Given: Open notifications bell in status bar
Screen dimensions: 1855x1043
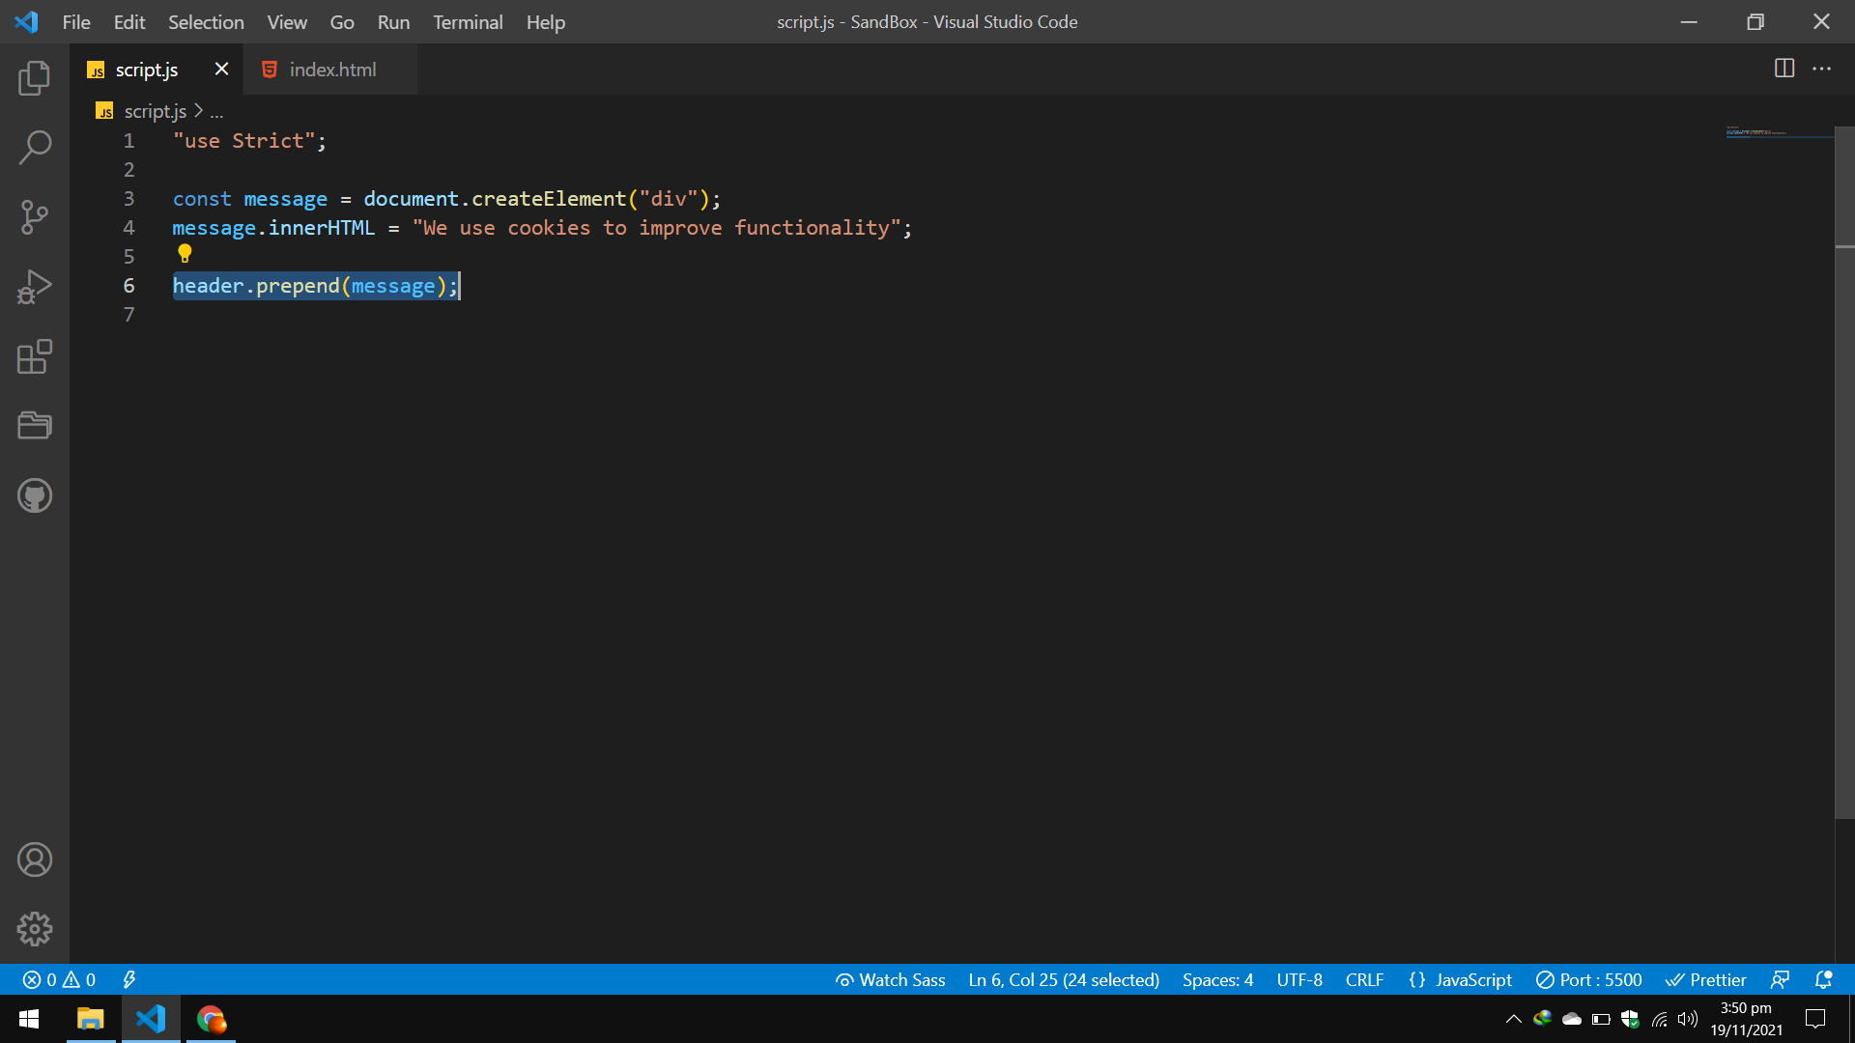Looking at the screenshot, I should point(1823,979).
